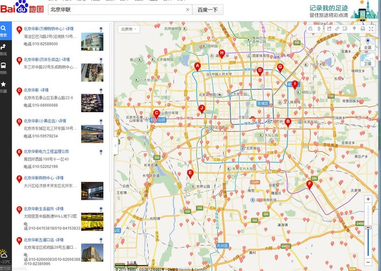
Task: Zoom in with the plus button
Action: (x=368, y=199)
